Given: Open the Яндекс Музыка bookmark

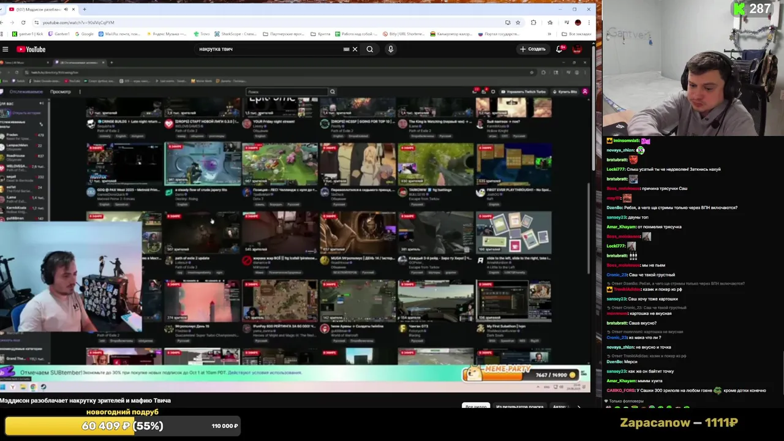Looking at the screenshot, I should click(167, 34).
